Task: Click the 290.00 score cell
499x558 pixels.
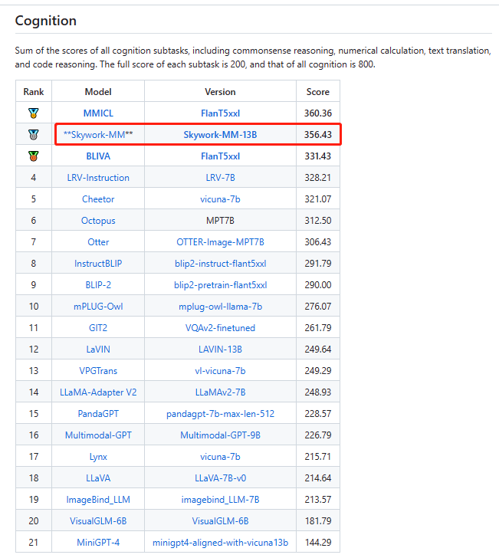Action: 318,284
